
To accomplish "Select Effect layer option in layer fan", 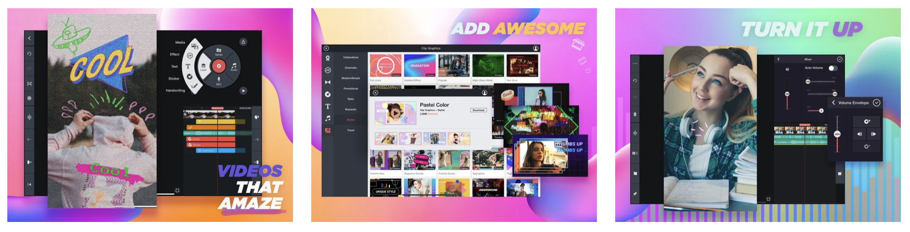I will pos(190,56).
